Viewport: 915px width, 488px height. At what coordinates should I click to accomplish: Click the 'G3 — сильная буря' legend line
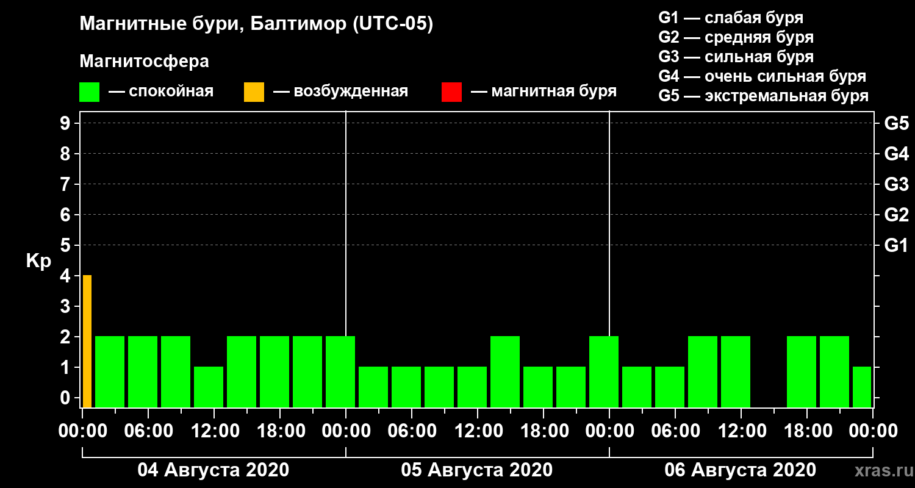[736, 57]
